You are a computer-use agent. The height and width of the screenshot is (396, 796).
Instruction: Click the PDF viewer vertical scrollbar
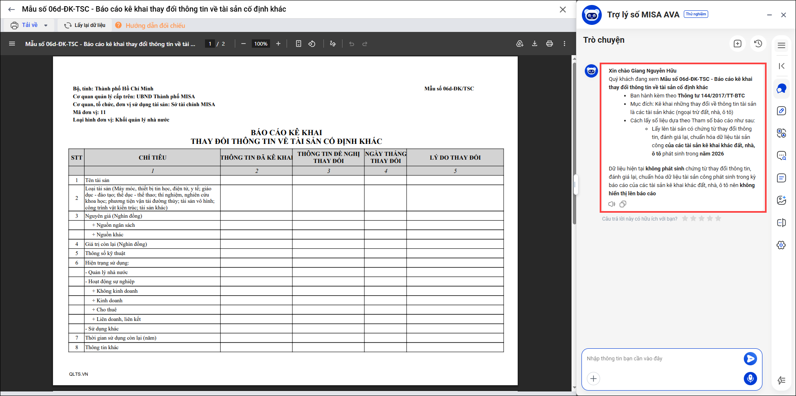[x=574, y=143]
